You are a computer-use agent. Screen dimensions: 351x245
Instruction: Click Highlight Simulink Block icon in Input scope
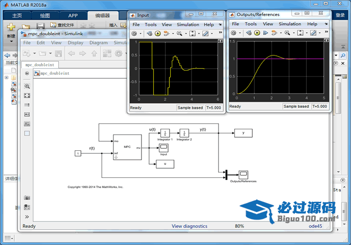(x=150, y=33)
